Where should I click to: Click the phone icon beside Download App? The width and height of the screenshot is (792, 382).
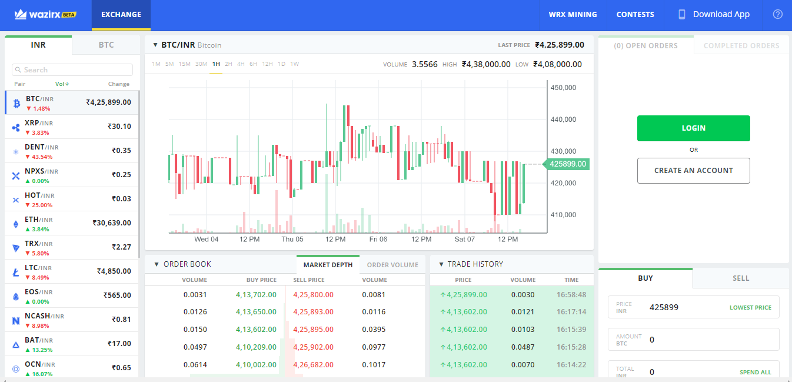coord(682,14)
